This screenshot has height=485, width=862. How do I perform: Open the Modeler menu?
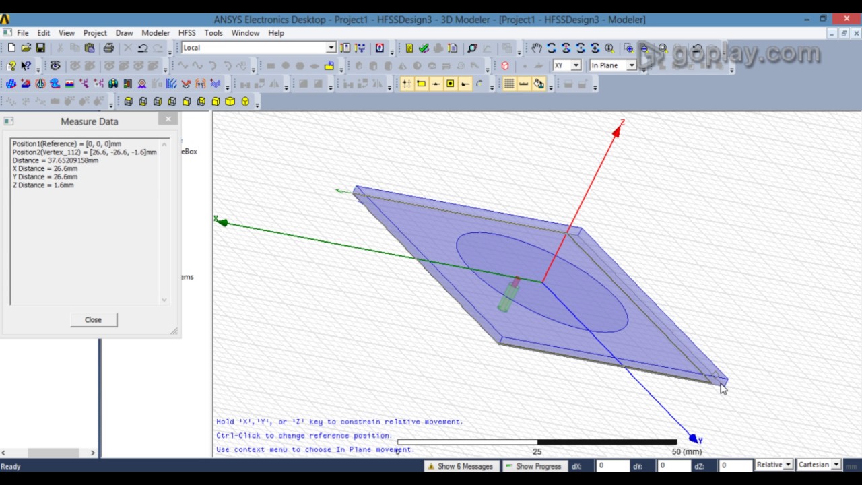(156, 32)
